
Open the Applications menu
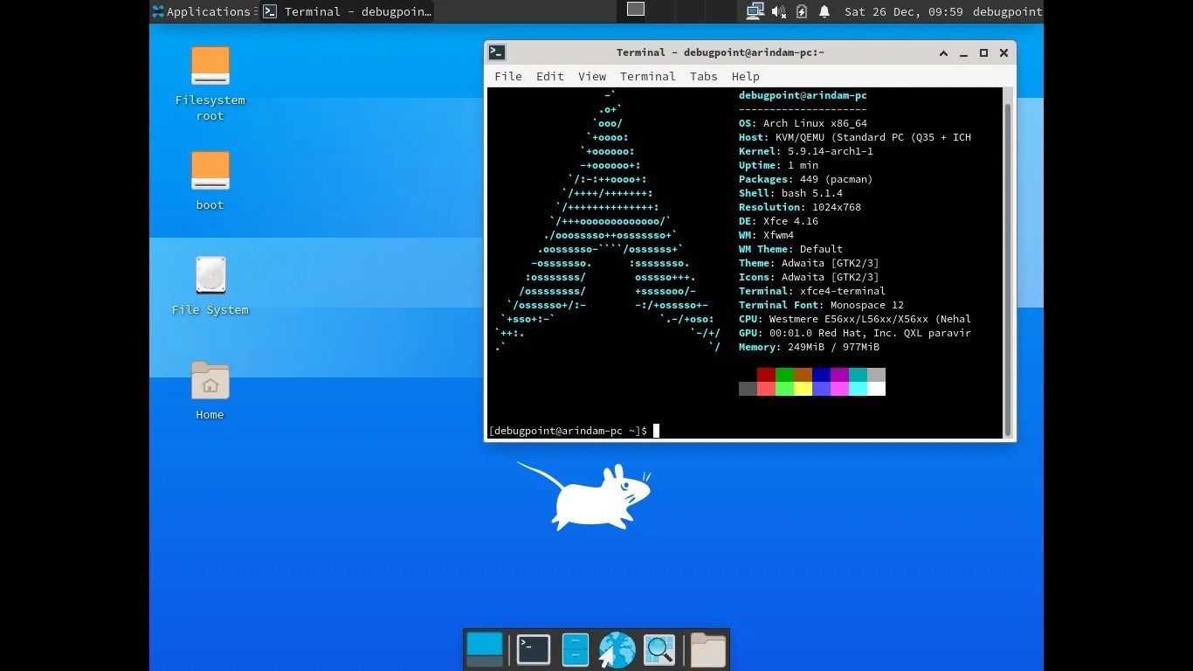(203, 11)
